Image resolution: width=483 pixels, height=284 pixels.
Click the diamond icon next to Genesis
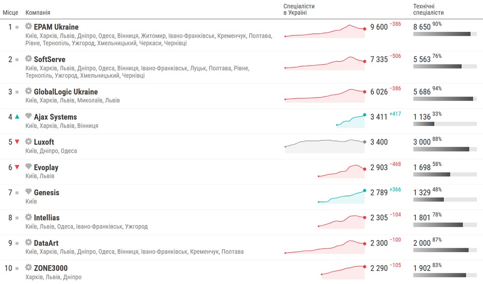(28, 192)
